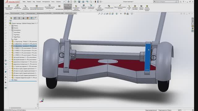Open dropdown arrow under Move Component
The height and width of the screenshot is (111, 198).
tap(68, 10)
